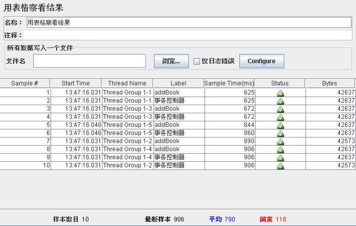Click the bytes value 42573 in sample row 7

346,141
